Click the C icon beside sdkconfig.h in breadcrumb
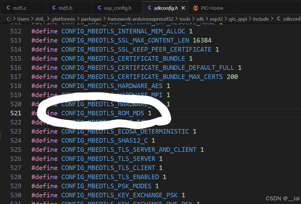 (x=279, y=19)
